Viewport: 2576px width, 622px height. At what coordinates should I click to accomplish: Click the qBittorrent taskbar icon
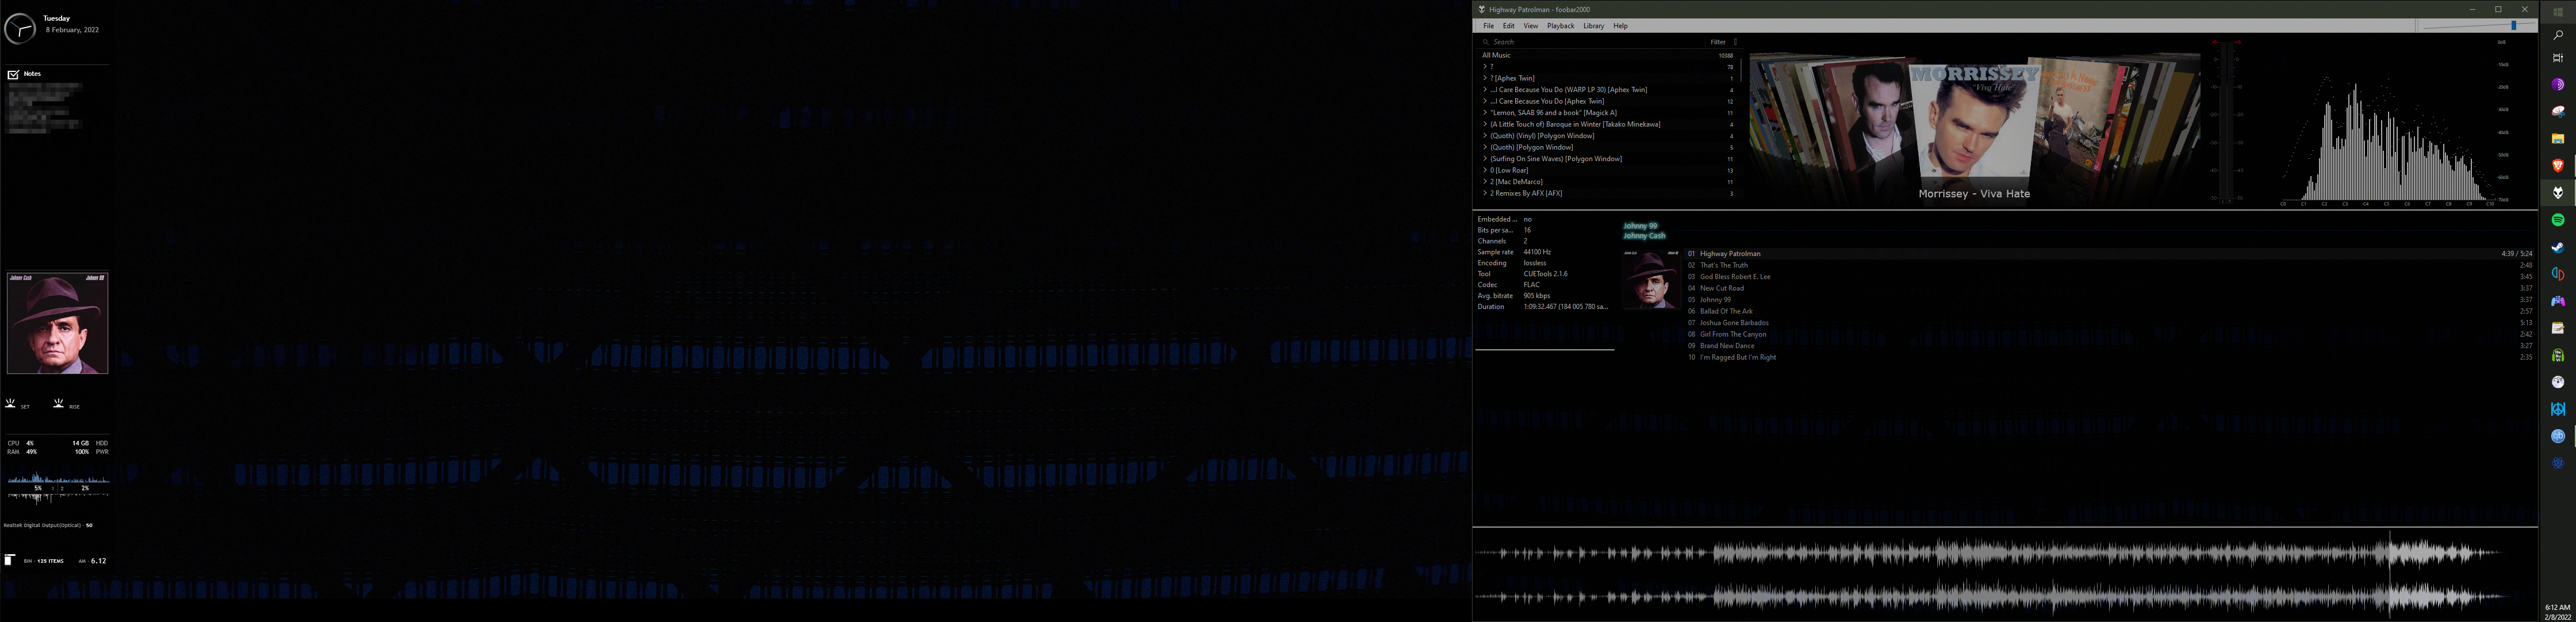[x=2558, y=436]
